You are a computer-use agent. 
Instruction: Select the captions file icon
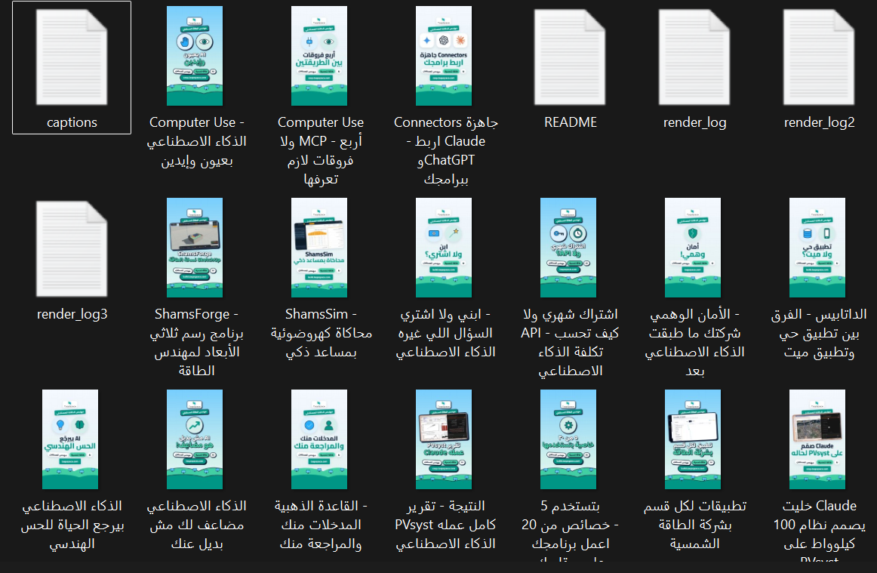[x=72, y=57]
